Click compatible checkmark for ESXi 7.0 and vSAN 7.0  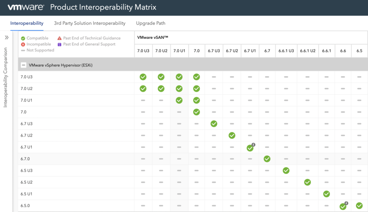[x=197, y=112]
